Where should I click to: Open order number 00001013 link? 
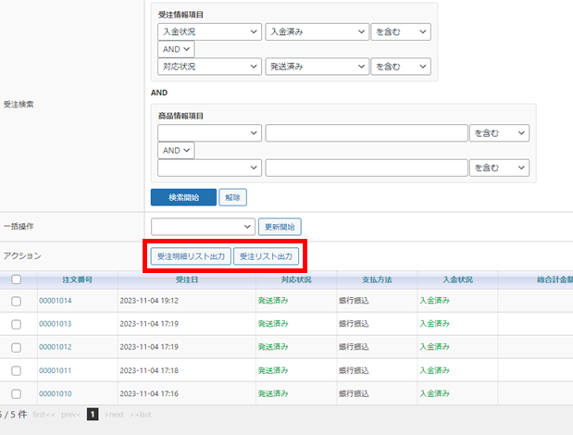click(x=55, y=324)
